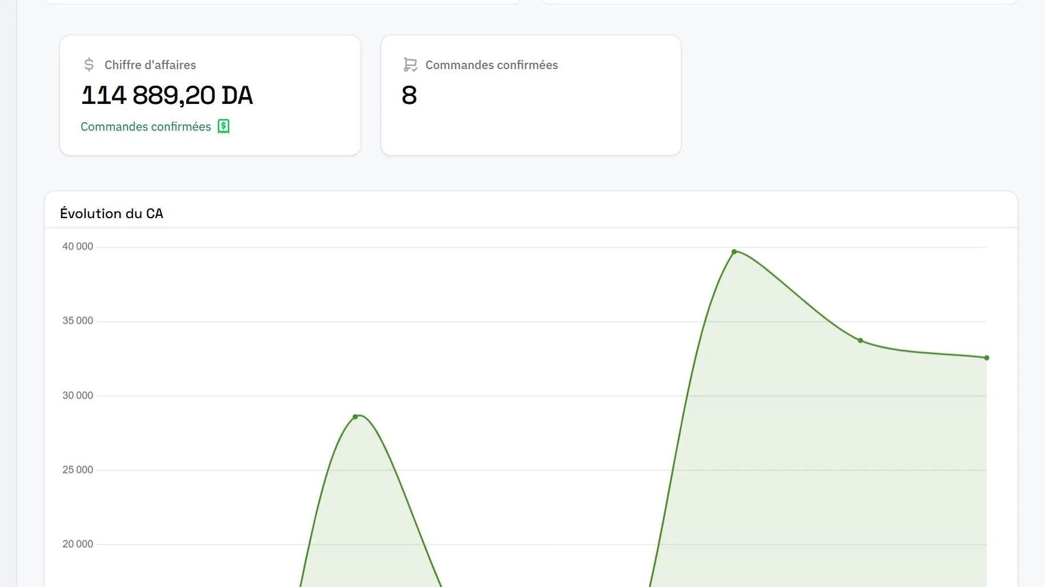
Task: Click the Chiffre d'affaires card title
Action: tap(150, 65)
